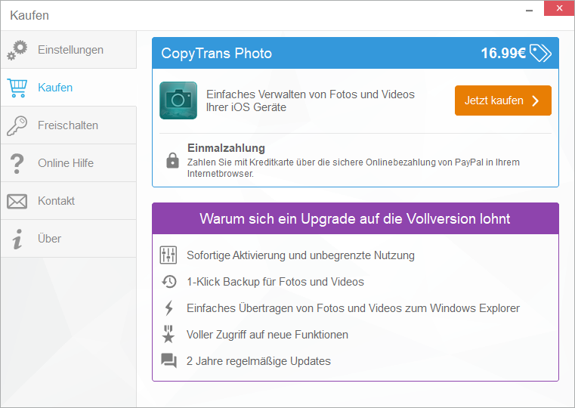Open the Einstellungen tab
Screen dimensions: 575x408
(x=69, y=50)
